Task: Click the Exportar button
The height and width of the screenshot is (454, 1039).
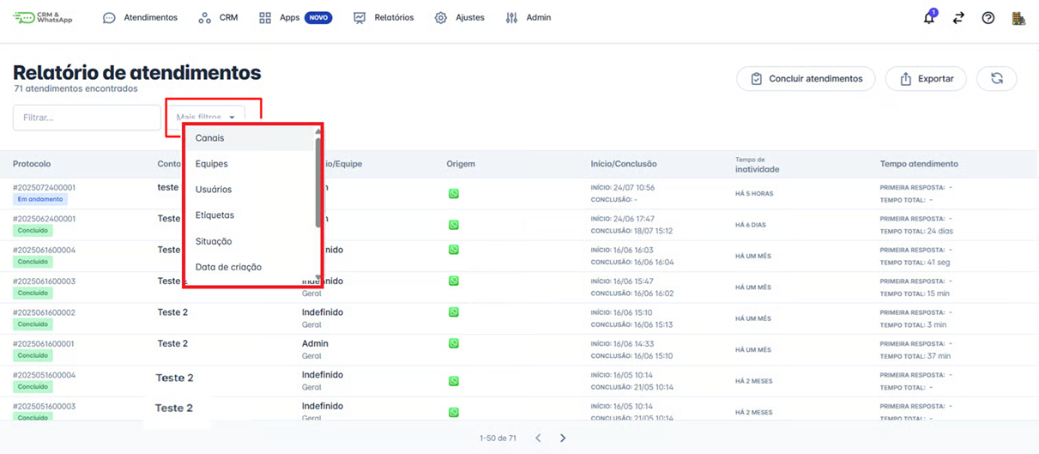Action: (926, 79)
